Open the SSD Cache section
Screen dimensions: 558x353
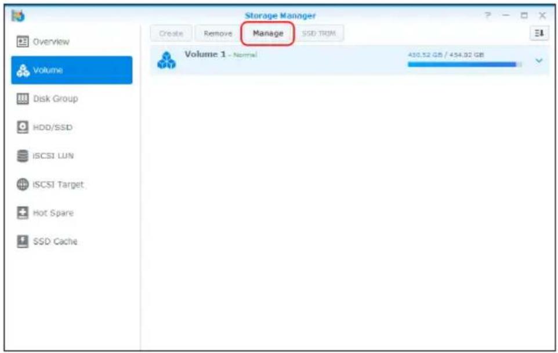click(x=71, y=241)
